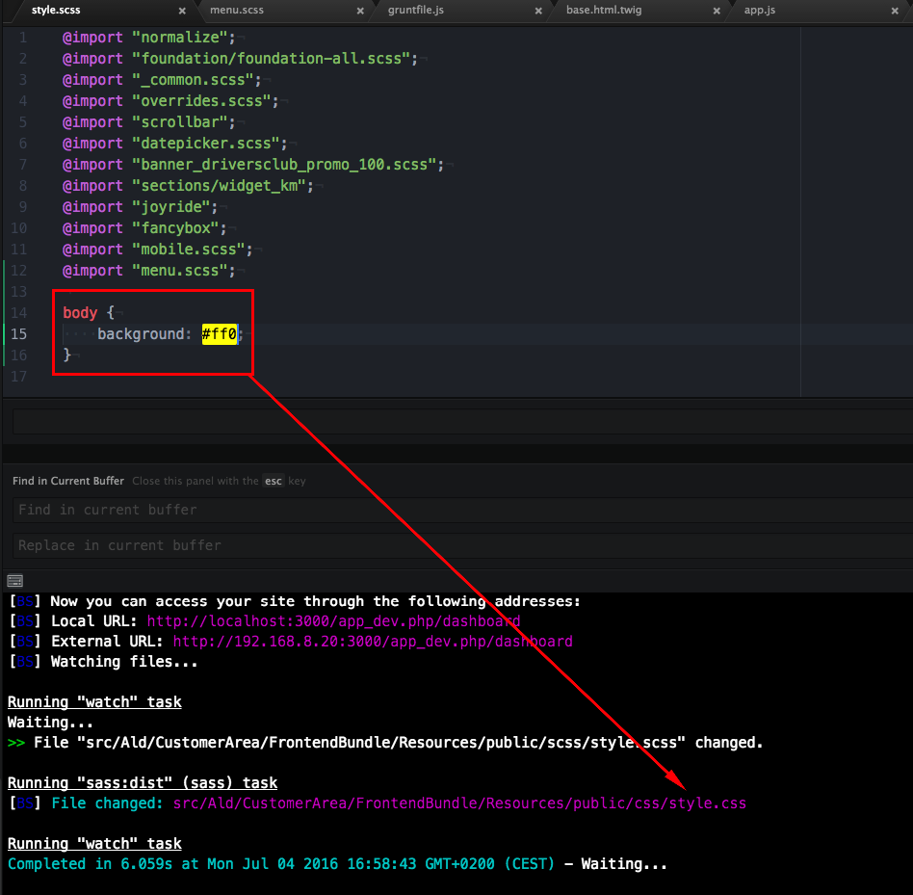The height and width of the screenshot is (895, 913).
Task: Click the "overrides.scss" import string
Action: (x=201, y=101)
